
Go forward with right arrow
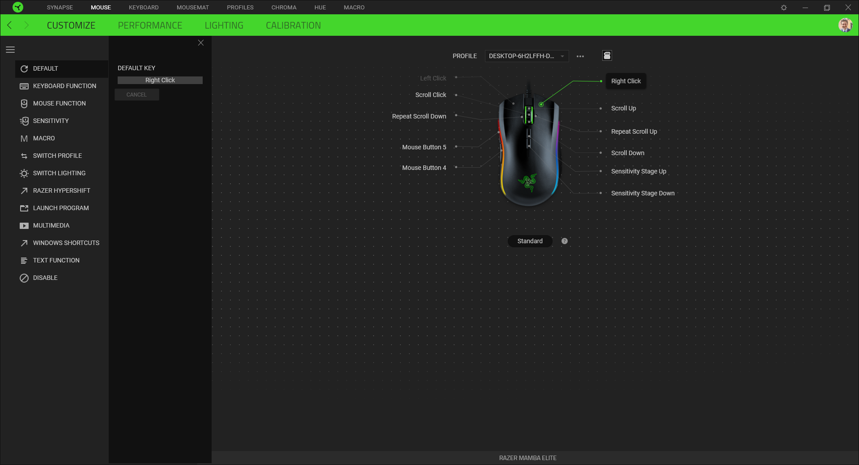tap(26, 25)
